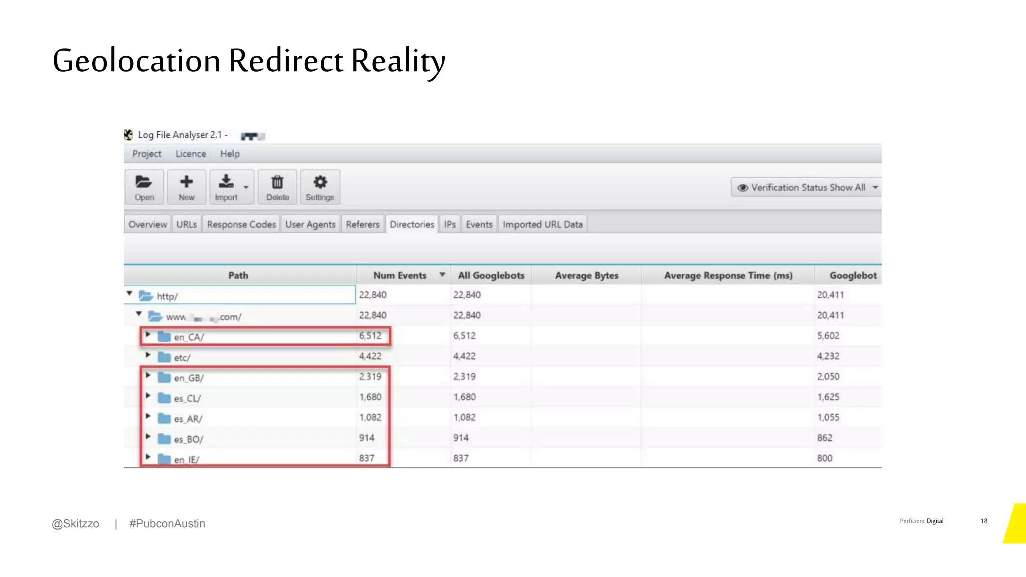Image resolution: width=1026 pixels, height=577 pixels.
Task: Expand the es_CL directory
Action: coord(148,396)
